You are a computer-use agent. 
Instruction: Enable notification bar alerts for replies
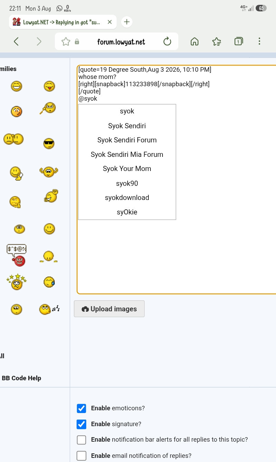coord(81,440)
